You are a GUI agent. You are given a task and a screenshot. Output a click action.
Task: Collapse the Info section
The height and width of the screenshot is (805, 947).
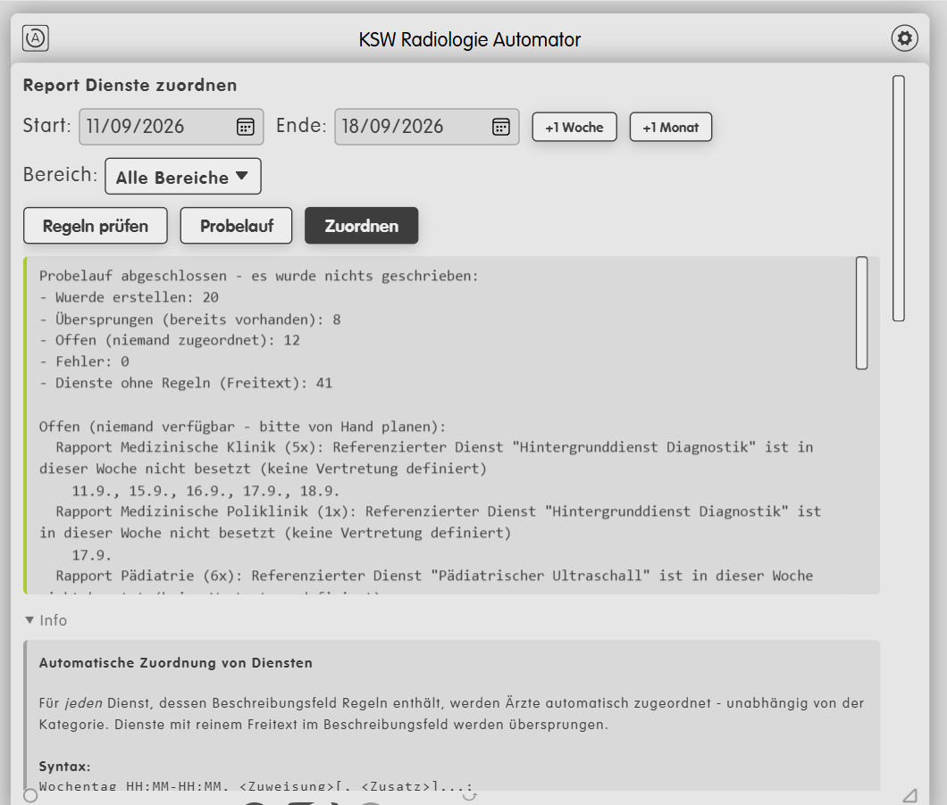[46, 620]
